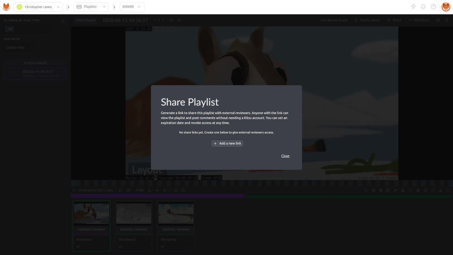Open the notifications bell
The height and width of the screenshot is (255, 453).
point(423,7)
